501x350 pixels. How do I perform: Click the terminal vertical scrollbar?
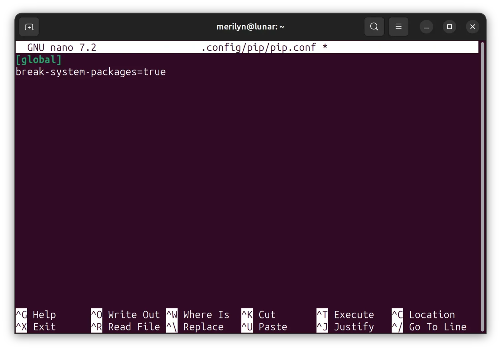(482, 187)
